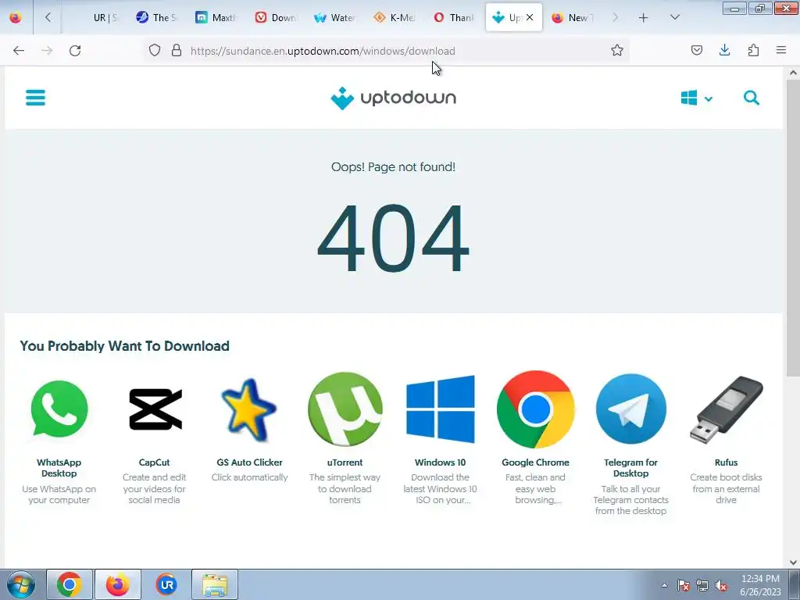Click the CapCut title link
Screen dimensions: 800x600
[155, 462]
